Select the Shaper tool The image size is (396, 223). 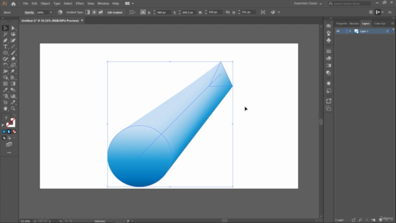(6, 59)
